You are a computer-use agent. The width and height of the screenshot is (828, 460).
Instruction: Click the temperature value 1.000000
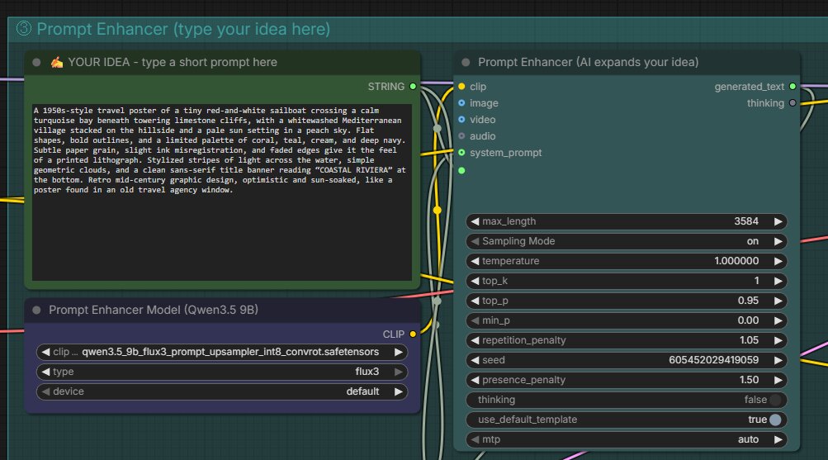coord(736,261)
